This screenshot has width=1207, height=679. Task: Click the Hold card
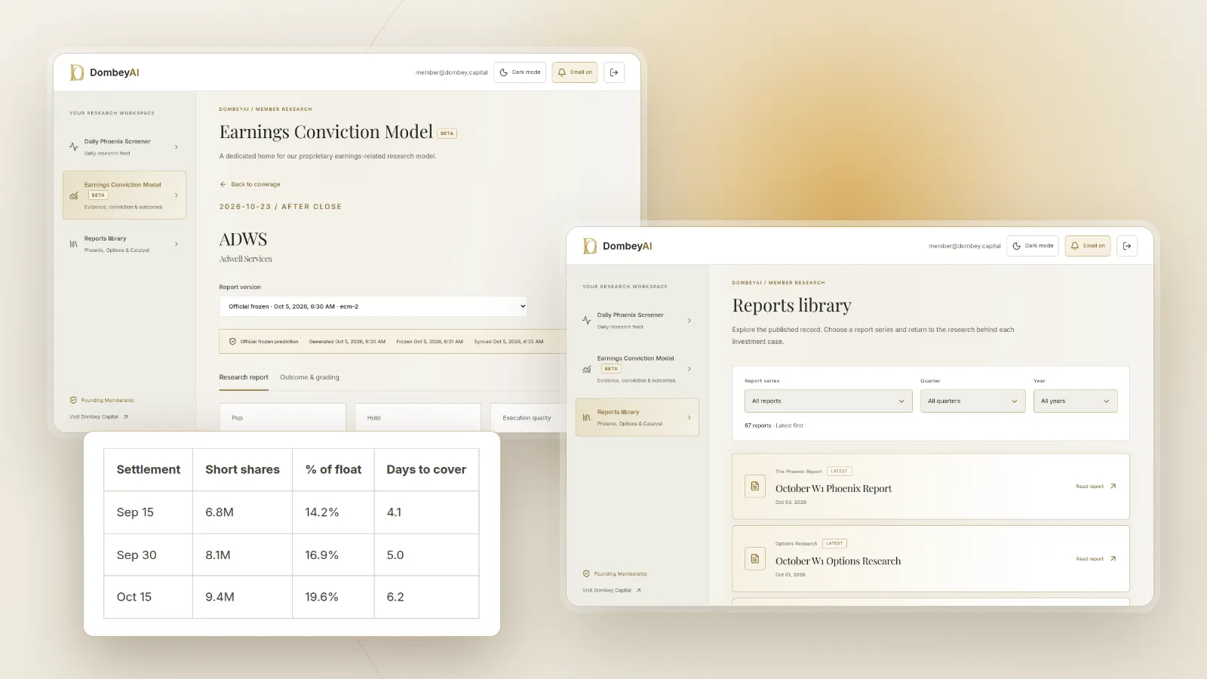(418, 417)
